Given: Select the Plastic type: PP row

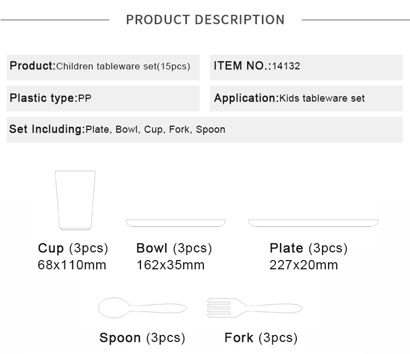Looking at the screenshot, I should pyautogui.click(x=103, y=98).
